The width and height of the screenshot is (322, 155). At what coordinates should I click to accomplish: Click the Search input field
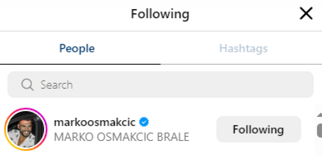click(x=160, y=85)
